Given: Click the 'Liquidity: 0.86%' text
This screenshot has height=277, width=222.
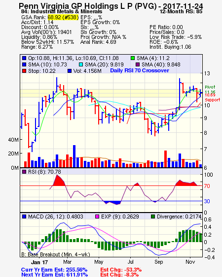Looking at the screenshot, I should (x=39, y=37).
